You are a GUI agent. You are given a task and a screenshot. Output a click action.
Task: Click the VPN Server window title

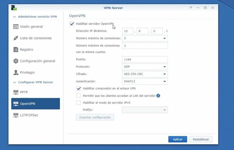(x=113, y=8)
